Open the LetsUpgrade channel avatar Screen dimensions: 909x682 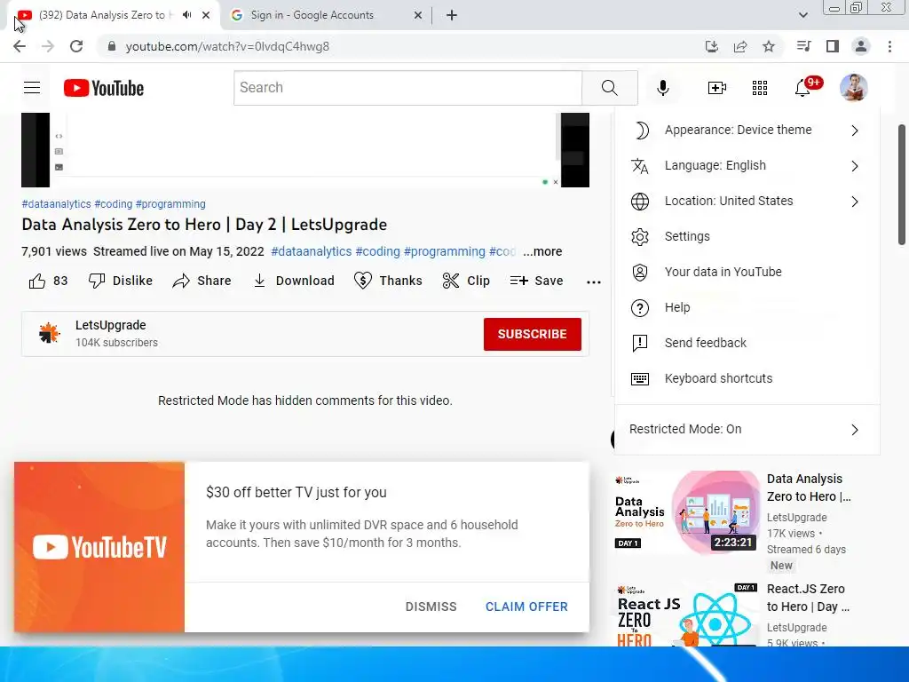50,334
